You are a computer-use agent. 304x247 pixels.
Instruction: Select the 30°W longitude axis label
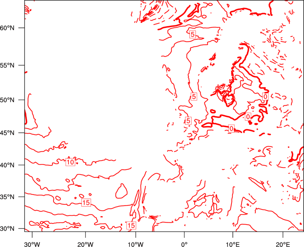tap(32, 244)
